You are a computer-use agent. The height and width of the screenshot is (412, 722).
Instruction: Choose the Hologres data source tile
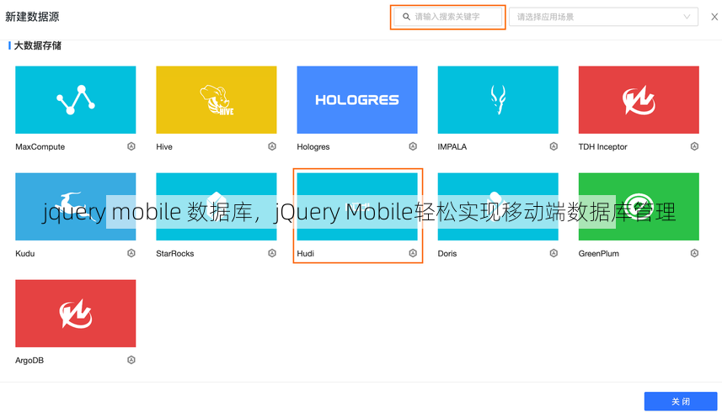point(357,100)
